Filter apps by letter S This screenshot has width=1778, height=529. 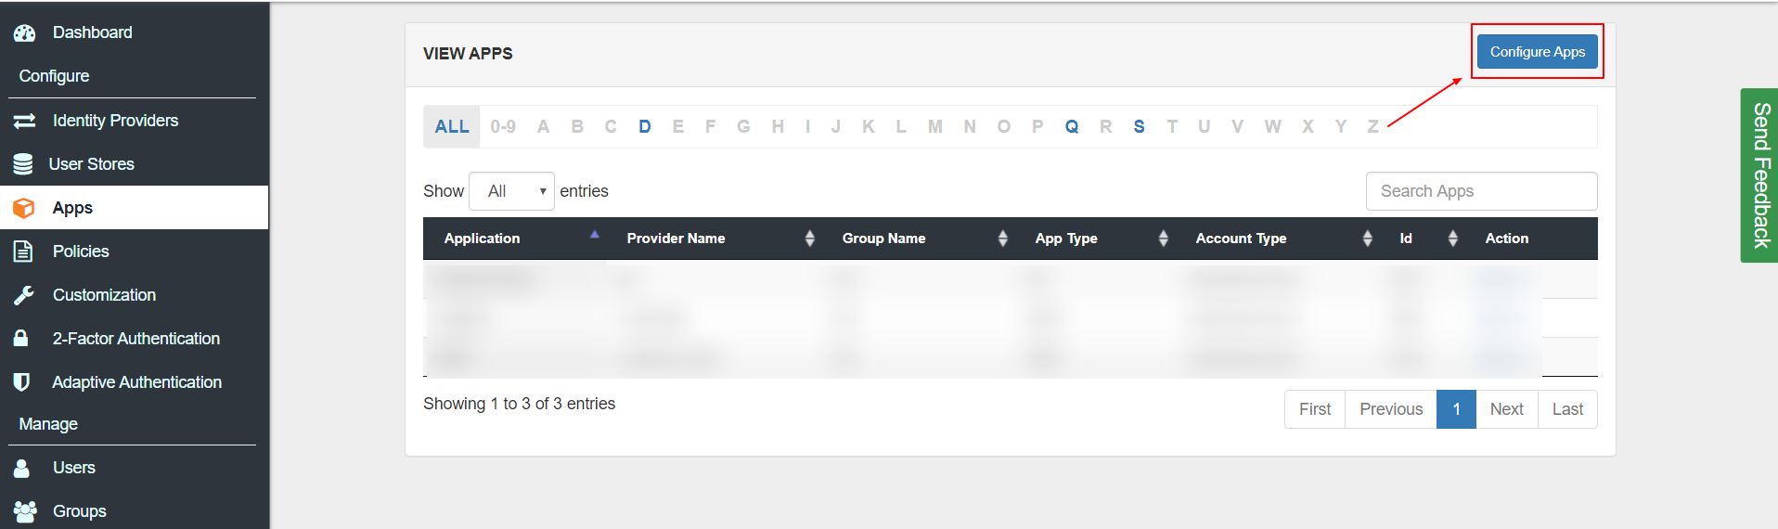[1139, 126]
